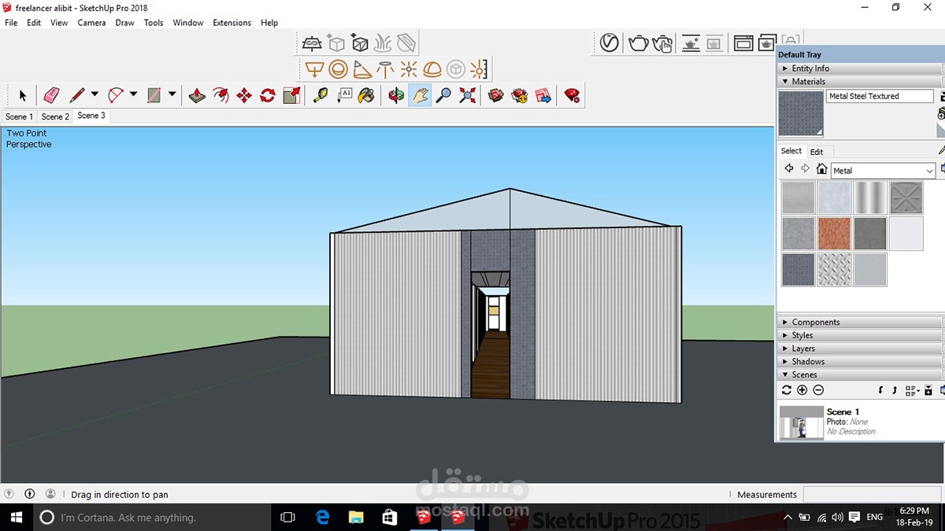Click the Measurements input box
The width and height of the screenshot is (945, 531).
coord(873,494)
